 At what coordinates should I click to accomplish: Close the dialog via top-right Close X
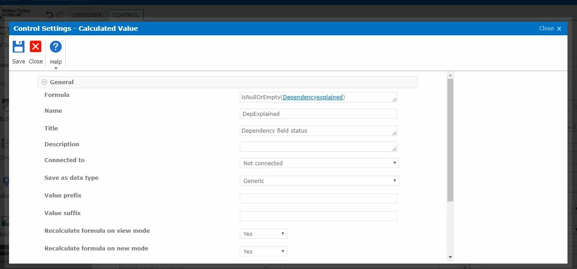(550, 29)
